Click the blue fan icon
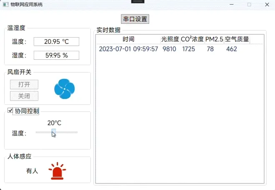The width and height of the screenshot is (275, 190). (x=64, y=89)
